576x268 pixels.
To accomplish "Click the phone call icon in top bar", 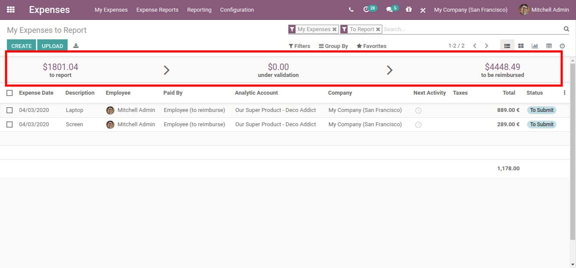I will 351,10.
